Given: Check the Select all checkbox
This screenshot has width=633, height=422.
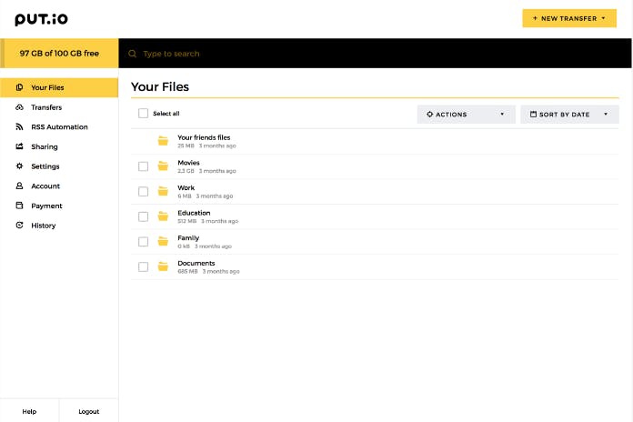Looking at the screenshot, I should (x=144, y=114).
